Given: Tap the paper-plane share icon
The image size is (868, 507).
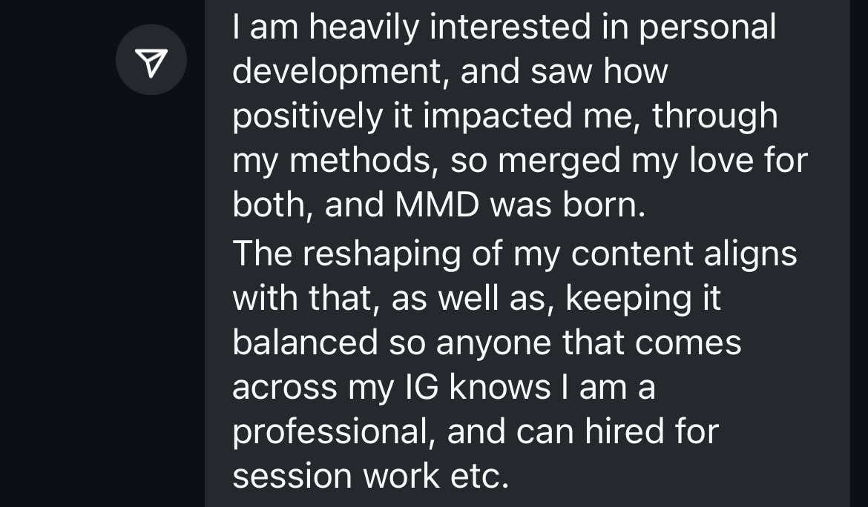Looking at the screenshot, I should [x=151, y=62].
